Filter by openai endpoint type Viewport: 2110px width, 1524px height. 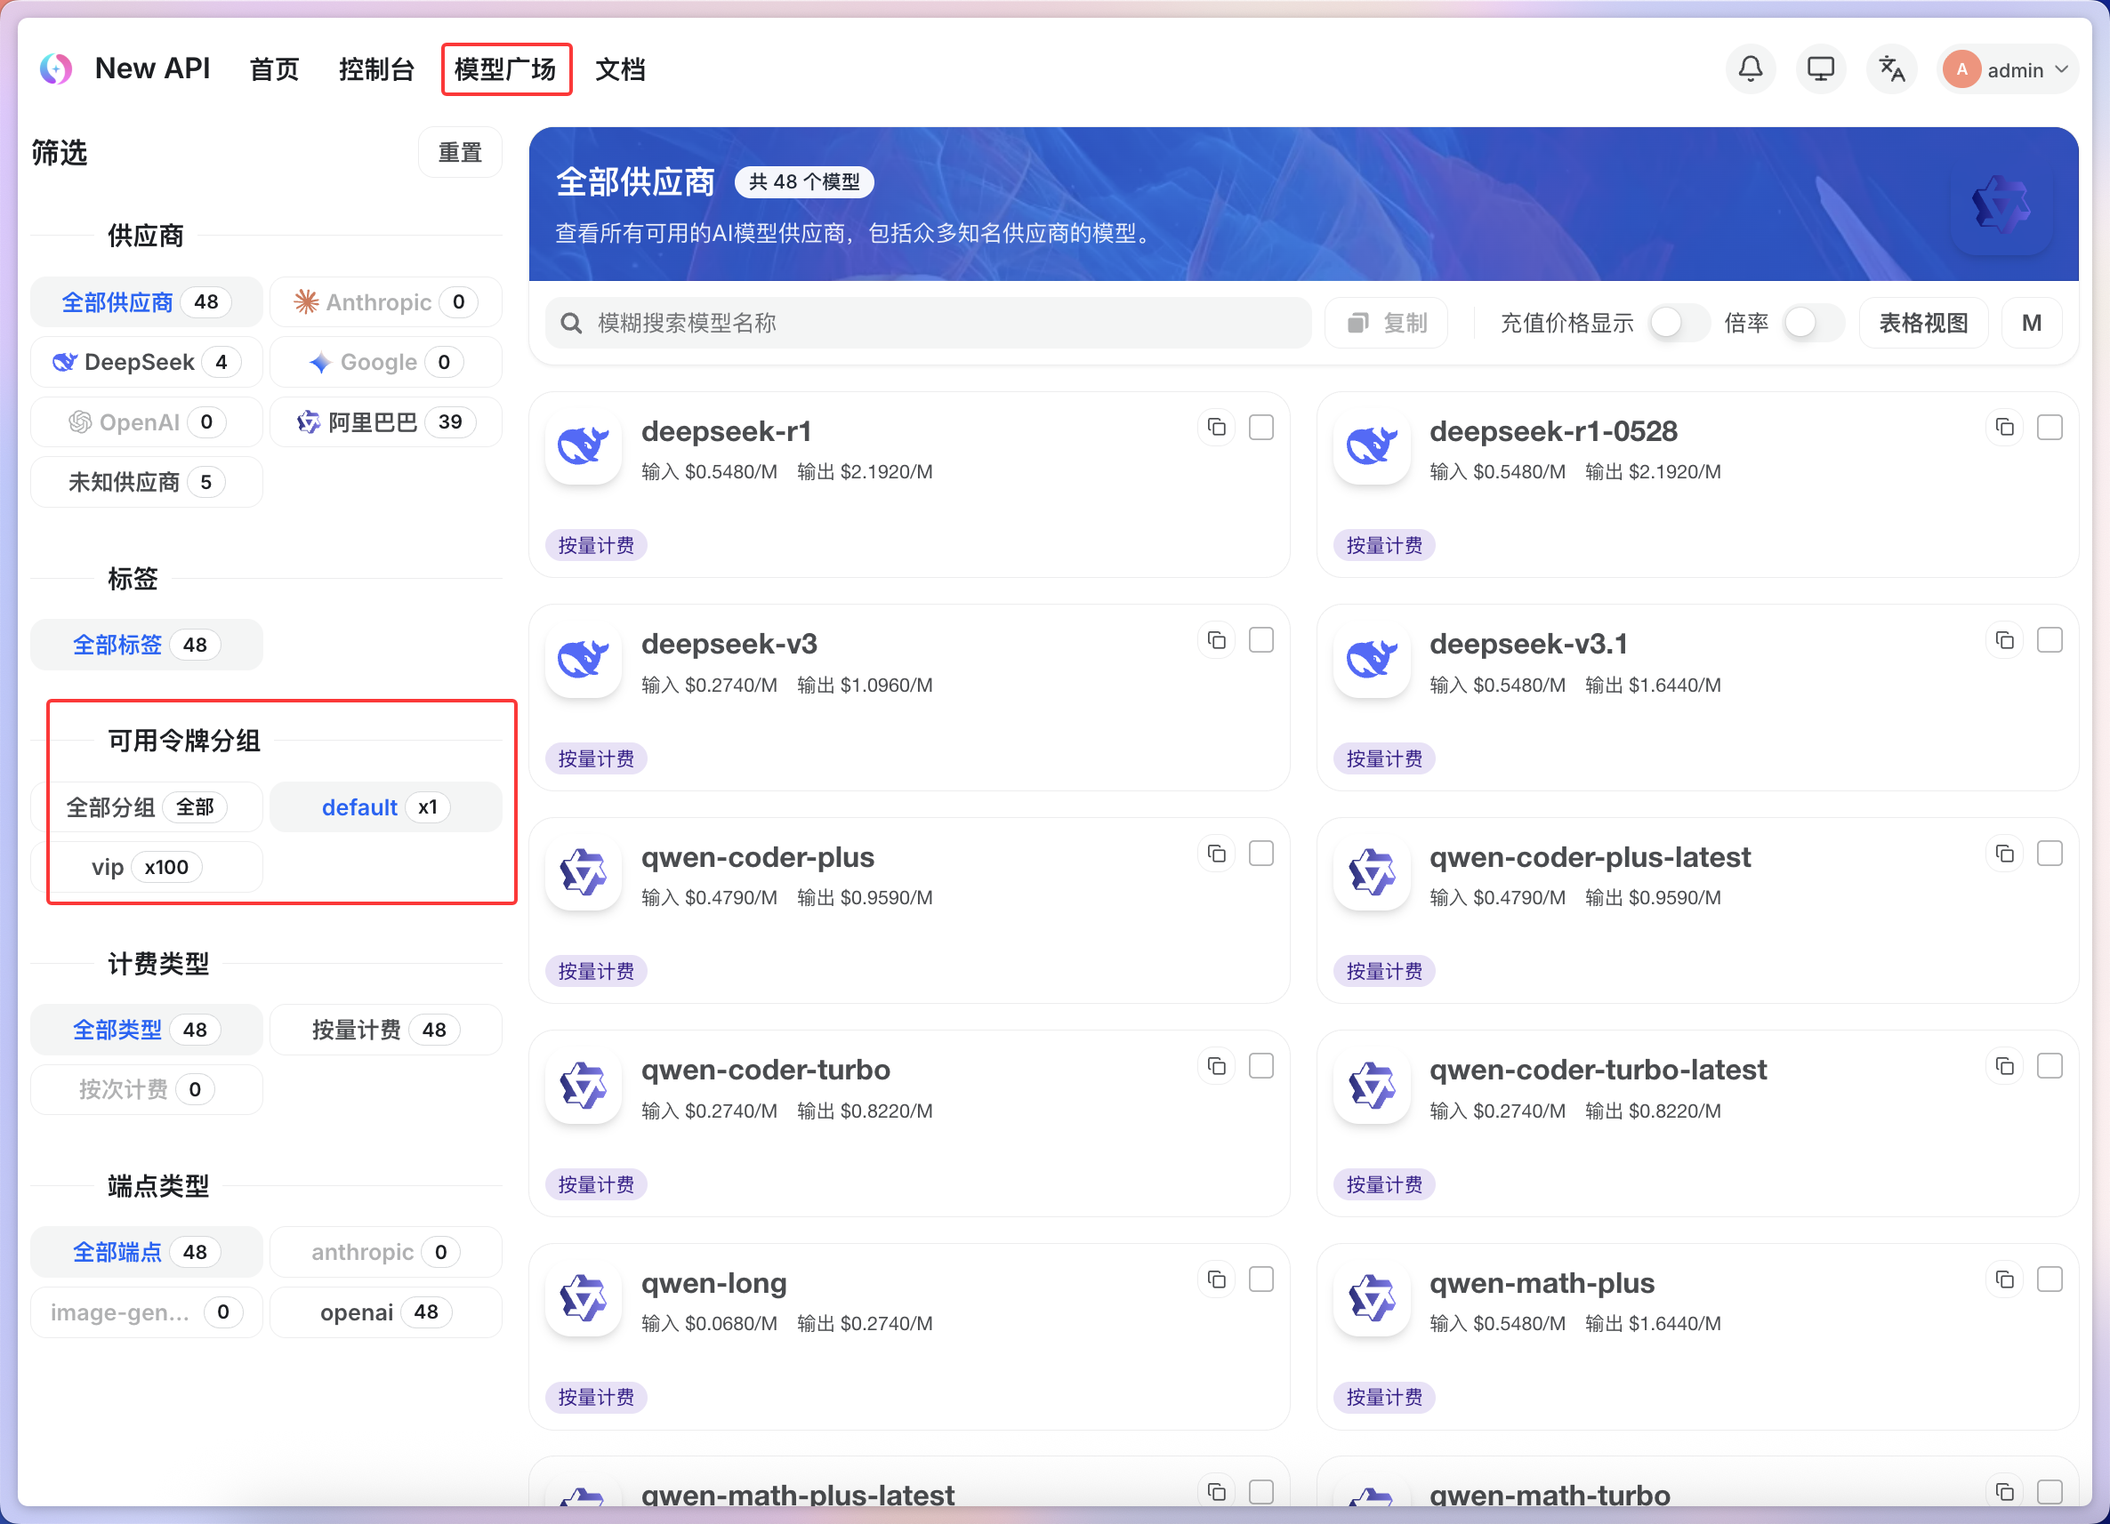pyautogui.click(x=386, y=1312)
